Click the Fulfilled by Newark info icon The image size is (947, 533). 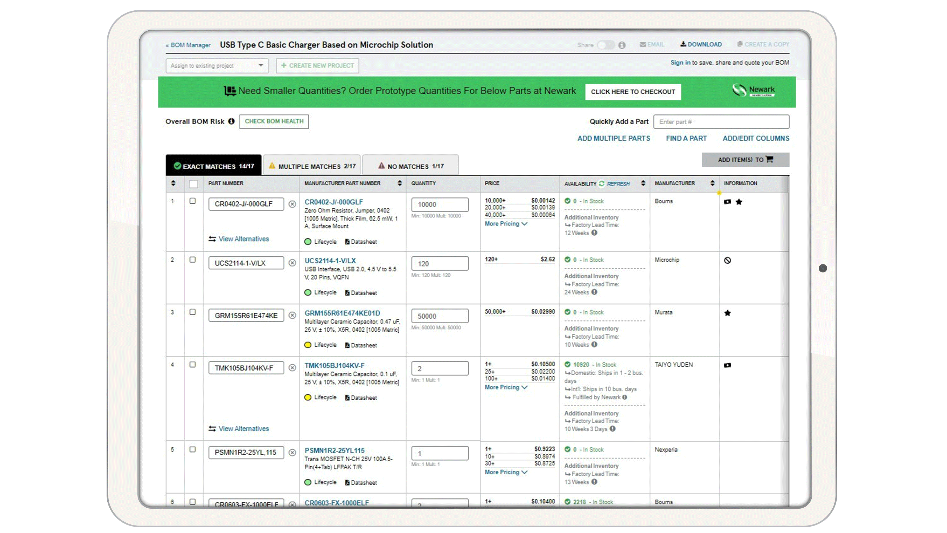click(x=625, y=397)
